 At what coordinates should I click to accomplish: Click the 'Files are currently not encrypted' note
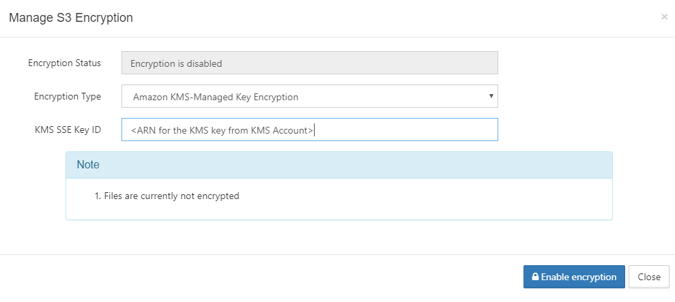(171, 196)
